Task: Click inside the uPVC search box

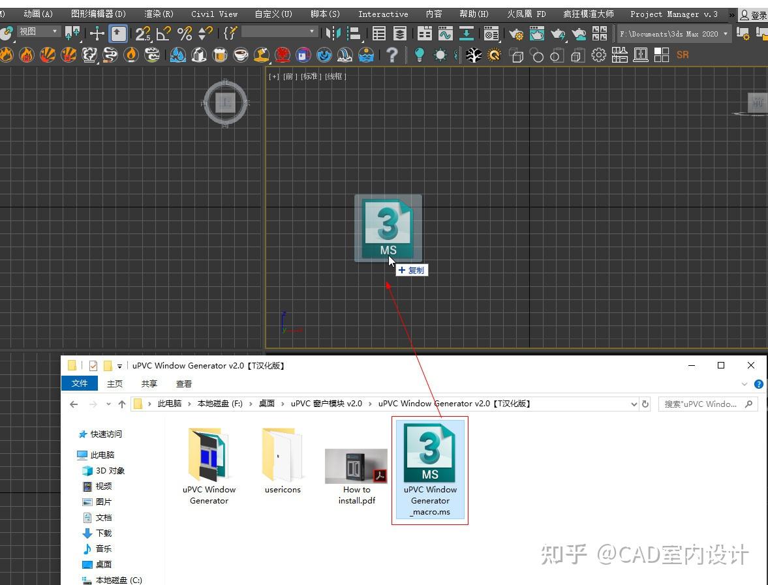Action: pos(701,404)
